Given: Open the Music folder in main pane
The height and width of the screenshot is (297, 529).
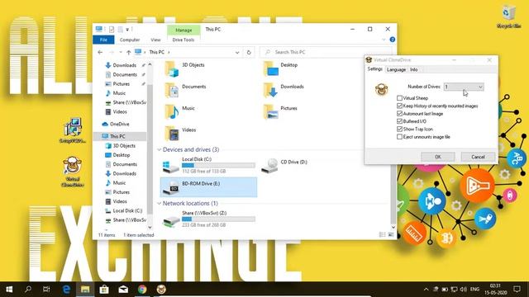Looking at the screenshot, I should pos(171,112).
